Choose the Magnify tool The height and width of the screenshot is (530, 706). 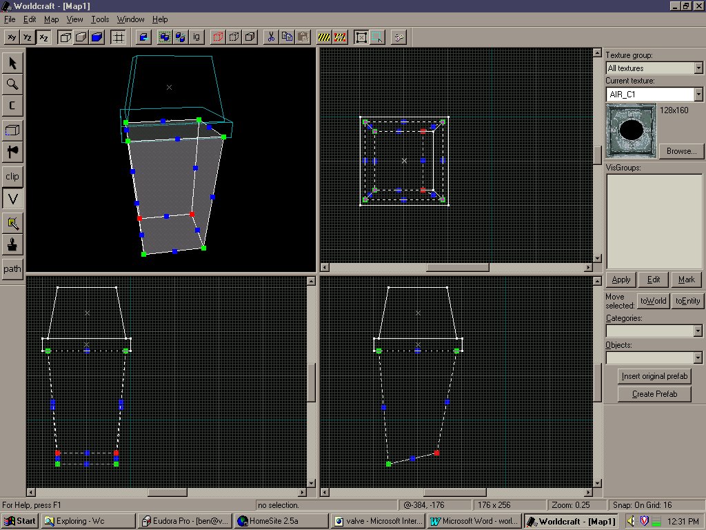tap(12, 84)
